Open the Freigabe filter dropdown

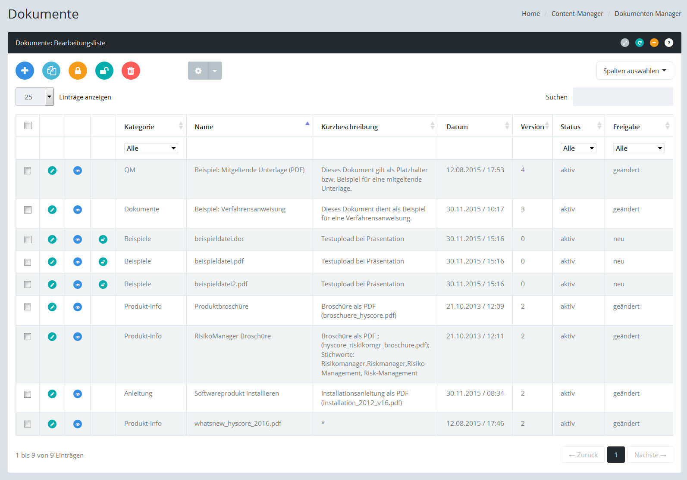tap(638, 148)
